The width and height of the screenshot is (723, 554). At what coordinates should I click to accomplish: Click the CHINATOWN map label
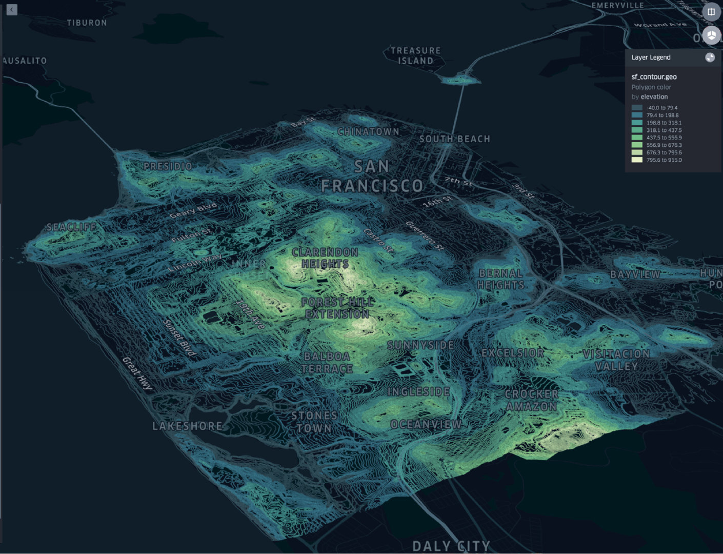click(x=368, y=132)
